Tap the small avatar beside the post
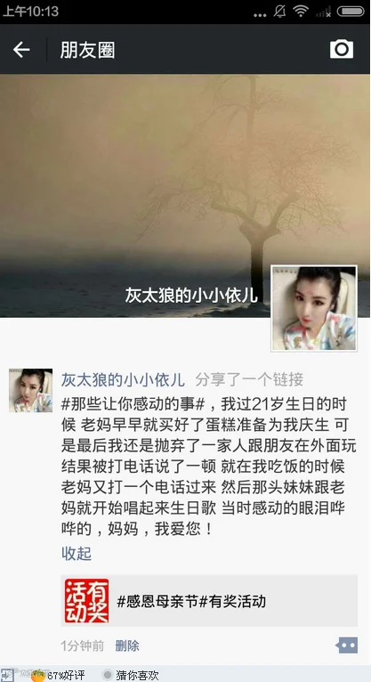The image size is (371, 682). point(31,391)
